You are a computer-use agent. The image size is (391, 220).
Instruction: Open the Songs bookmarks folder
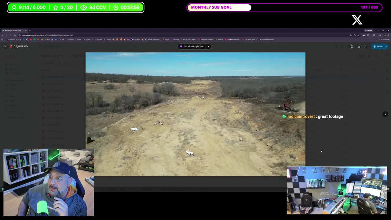(108, 39)
